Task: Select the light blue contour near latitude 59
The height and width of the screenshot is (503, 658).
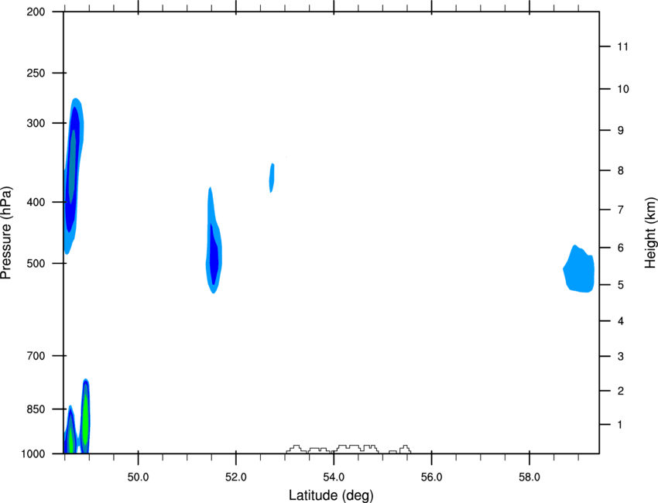Action: click(579, 270)
